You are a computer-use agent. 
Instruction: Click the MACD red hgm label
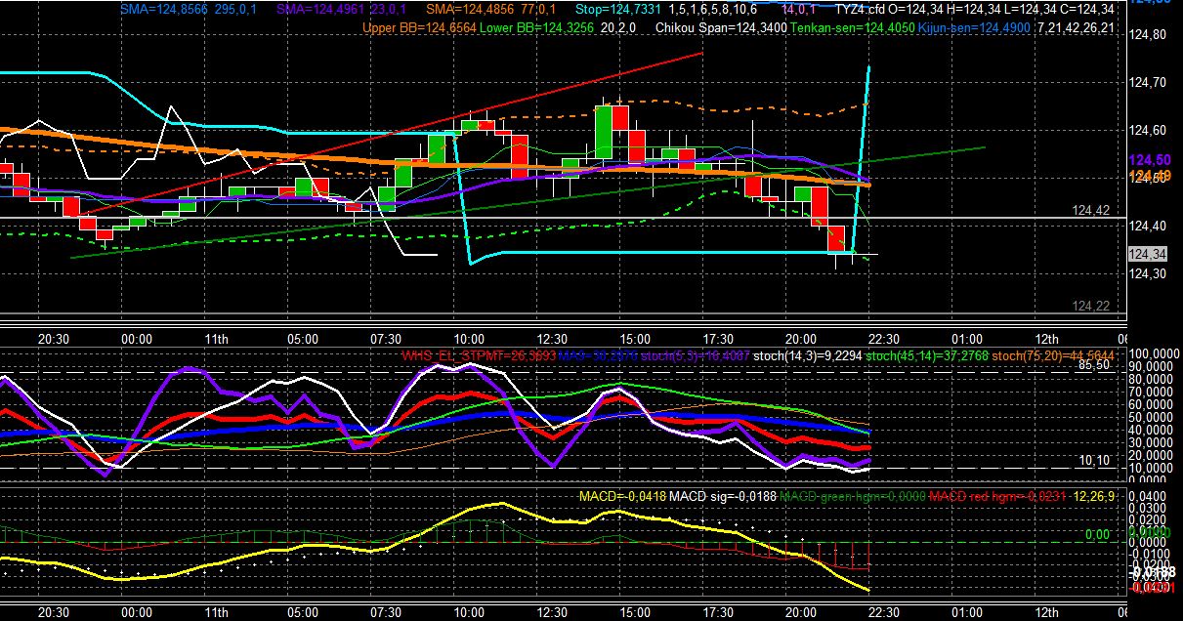[997, 497]
